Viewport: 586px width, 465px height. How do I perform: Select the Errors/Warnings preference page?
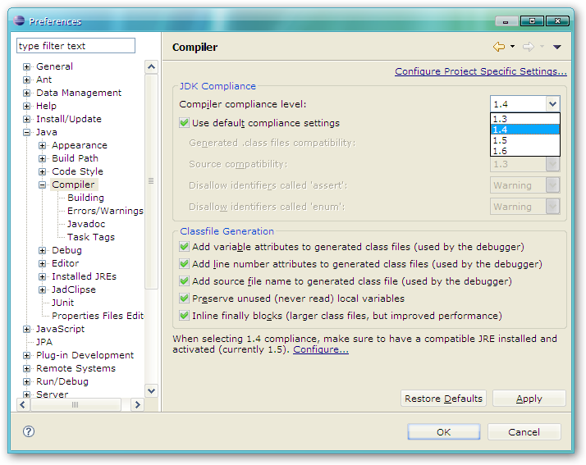(x=105, y=211)
